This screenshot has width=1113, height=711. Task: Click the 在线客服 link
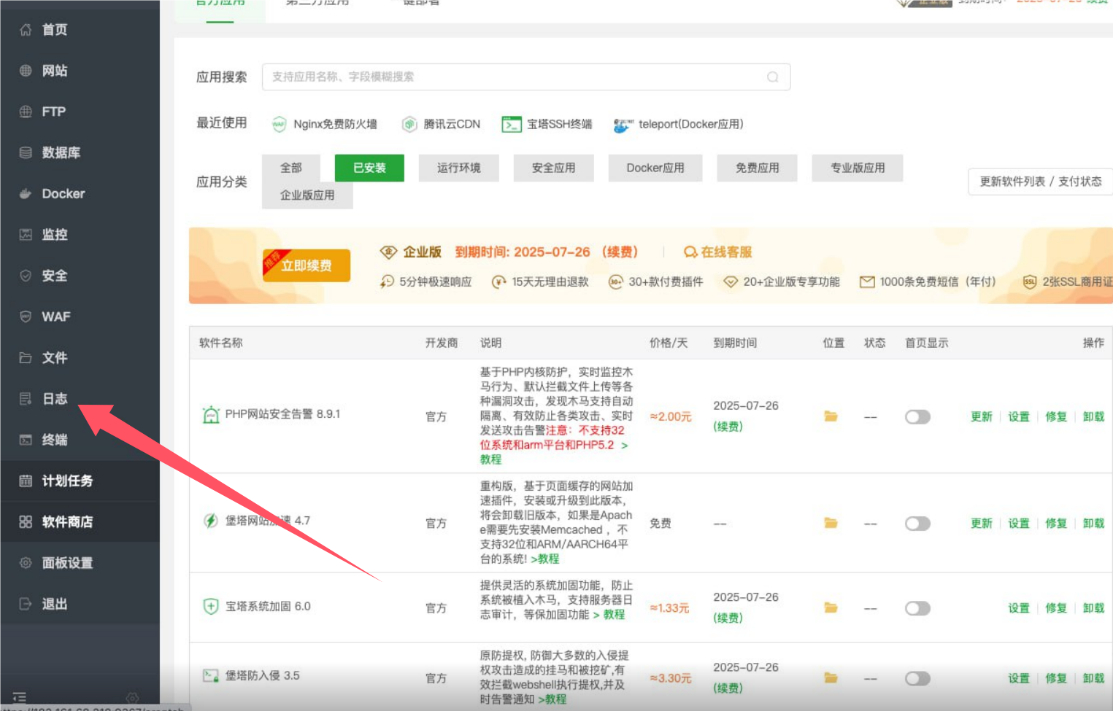coord(718,252)
